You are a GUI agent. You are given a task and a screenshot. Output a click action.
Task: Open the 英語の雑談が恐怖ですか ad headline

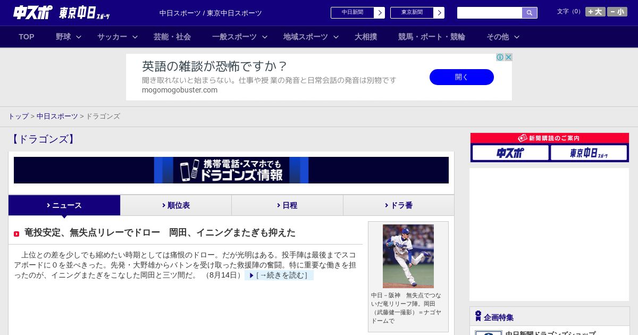215,66
